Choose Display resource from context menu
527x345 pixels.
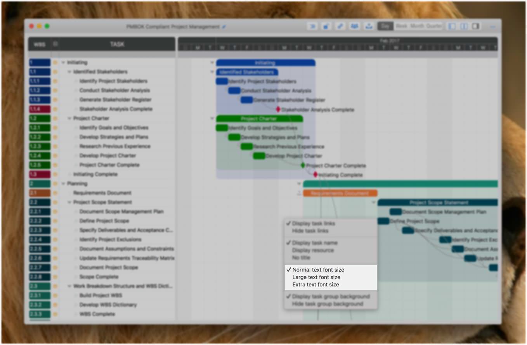coord(313,250)
